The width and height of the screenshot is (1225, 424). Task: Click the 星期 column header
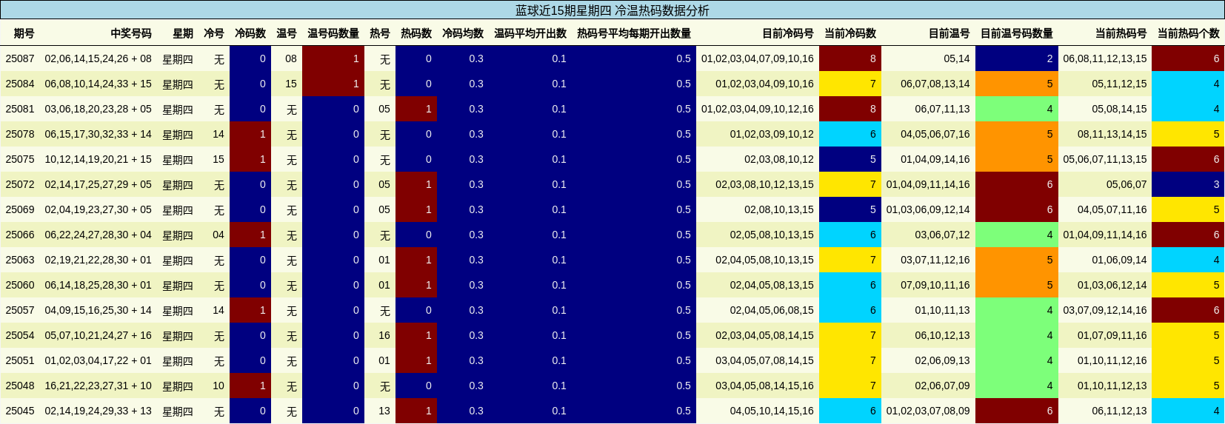coord(183,33)
